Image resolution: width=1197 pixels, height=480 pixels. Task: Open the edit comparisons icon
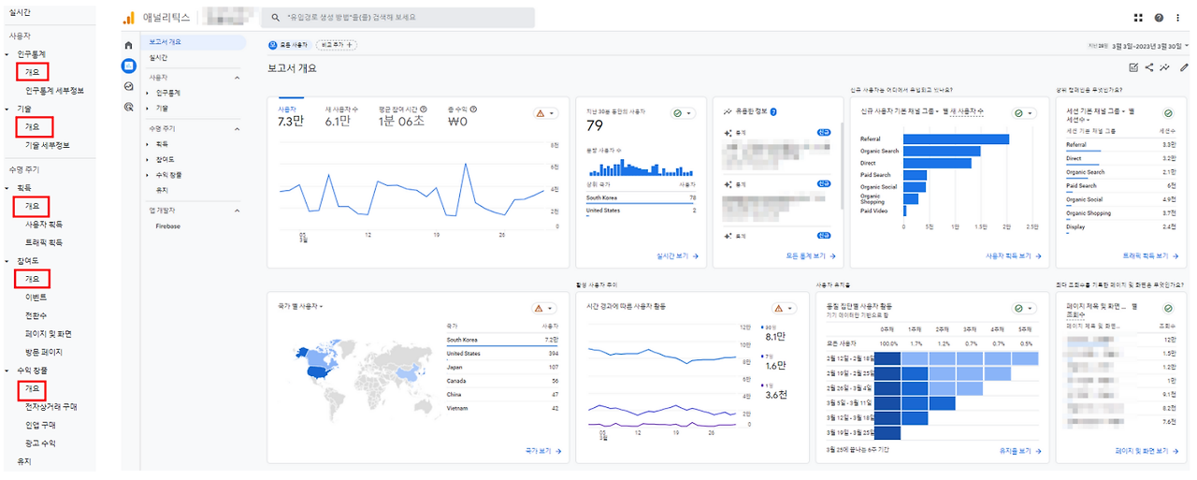click(x=1133, y=67)
